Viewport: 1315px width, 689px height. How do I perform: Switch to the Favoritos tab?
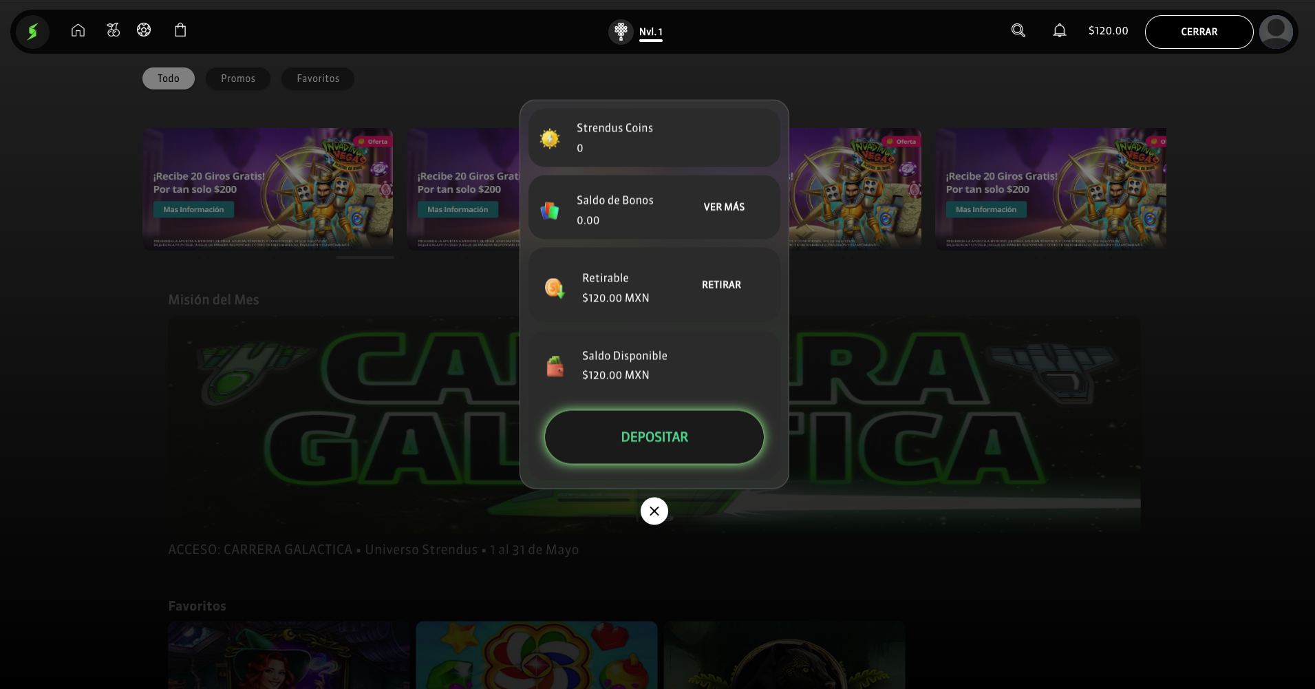pos(318,78)
